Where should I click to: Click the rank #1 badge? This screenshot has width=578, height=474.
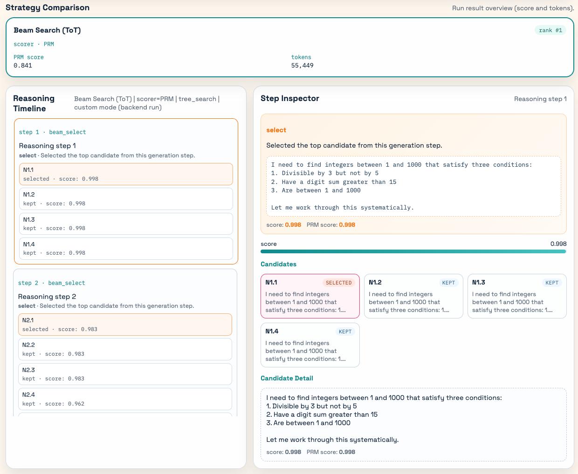pyautogui.click(x=550, y=30)
